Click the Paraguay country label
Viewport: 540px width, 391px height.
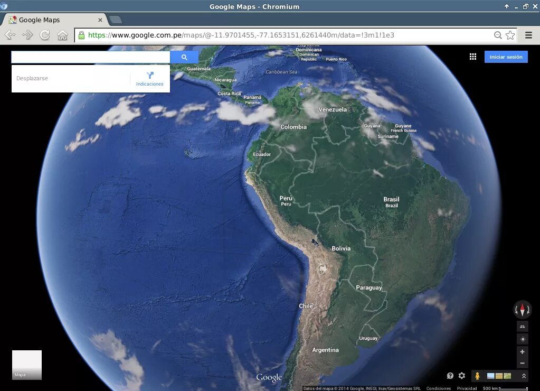coord(369,287)
